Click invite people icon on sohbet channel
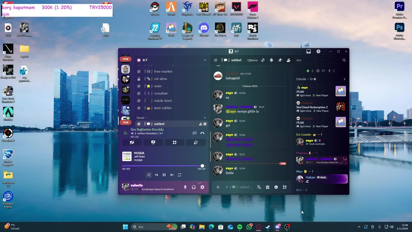412x232 pixels. (x=201, y=124)
